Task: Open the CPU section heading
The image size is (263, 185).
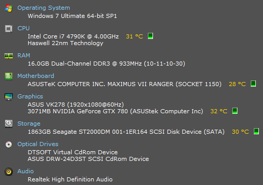Action: pos(24,28)
